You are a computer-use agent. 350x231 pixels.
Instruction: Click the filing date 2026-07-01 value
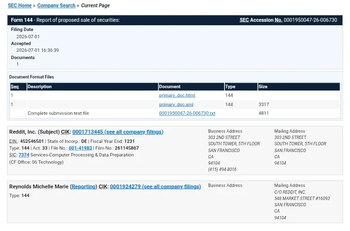(x=28, y=37)
